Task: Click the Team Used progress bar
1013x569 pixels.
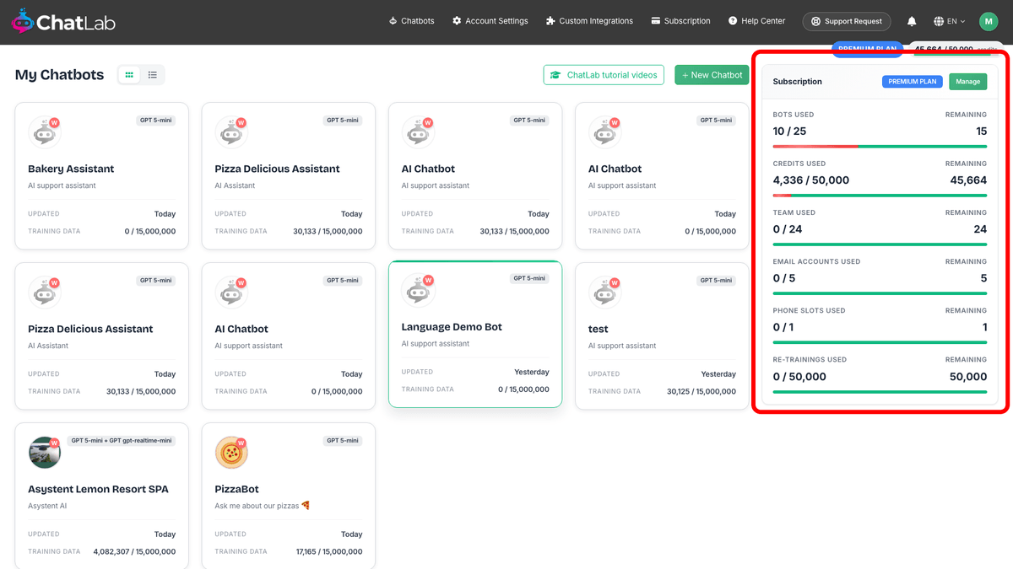Action: click(x=880, y=244)
